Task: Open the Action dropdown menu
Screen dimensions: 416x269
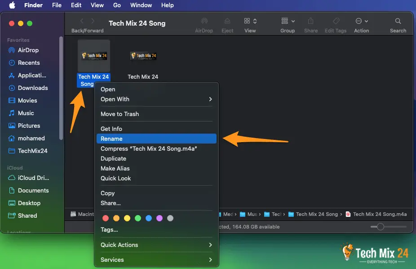Action: tap(362, 21)
